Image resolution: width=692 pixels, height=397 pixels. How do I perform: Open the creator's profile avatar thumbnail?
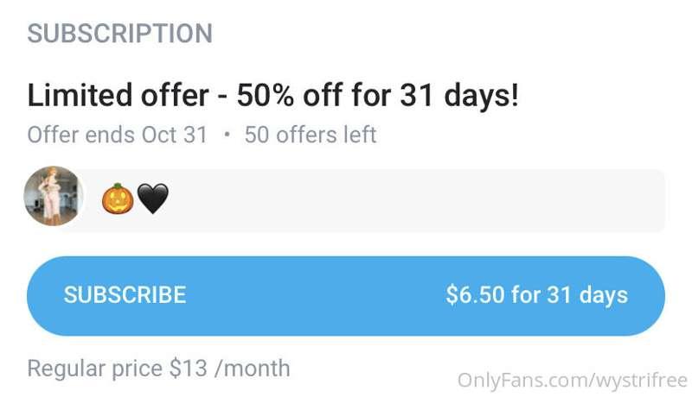54,196
